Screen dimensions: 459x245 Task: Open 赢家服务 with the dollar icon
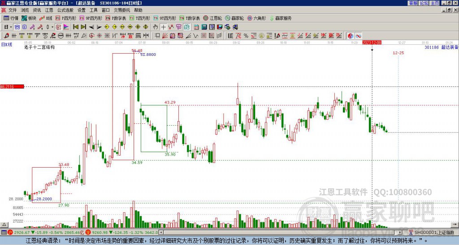281,18
